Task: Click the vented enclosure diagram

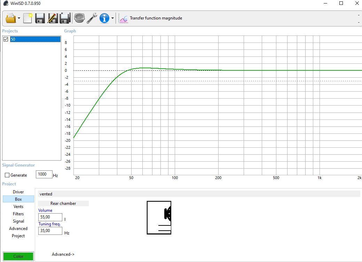Action: 159,218
